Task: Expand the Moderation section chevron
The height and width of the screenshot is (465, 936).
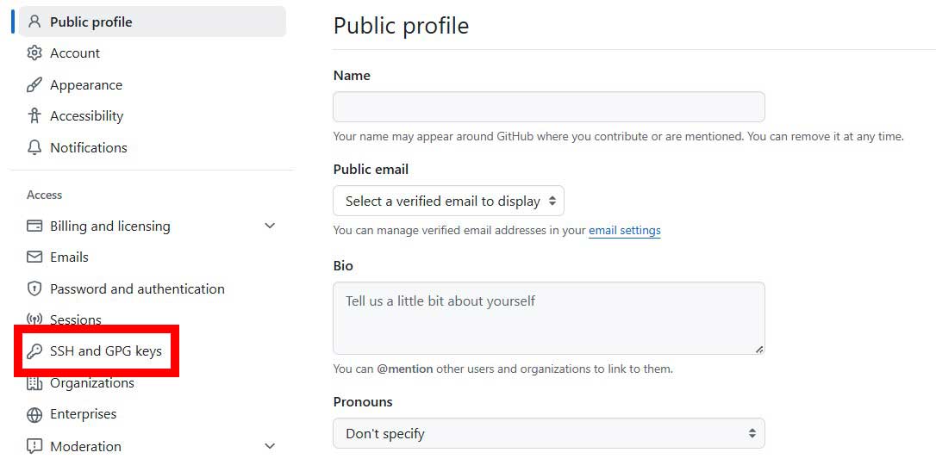Action: pyautogui.click(x=270, y=446)
